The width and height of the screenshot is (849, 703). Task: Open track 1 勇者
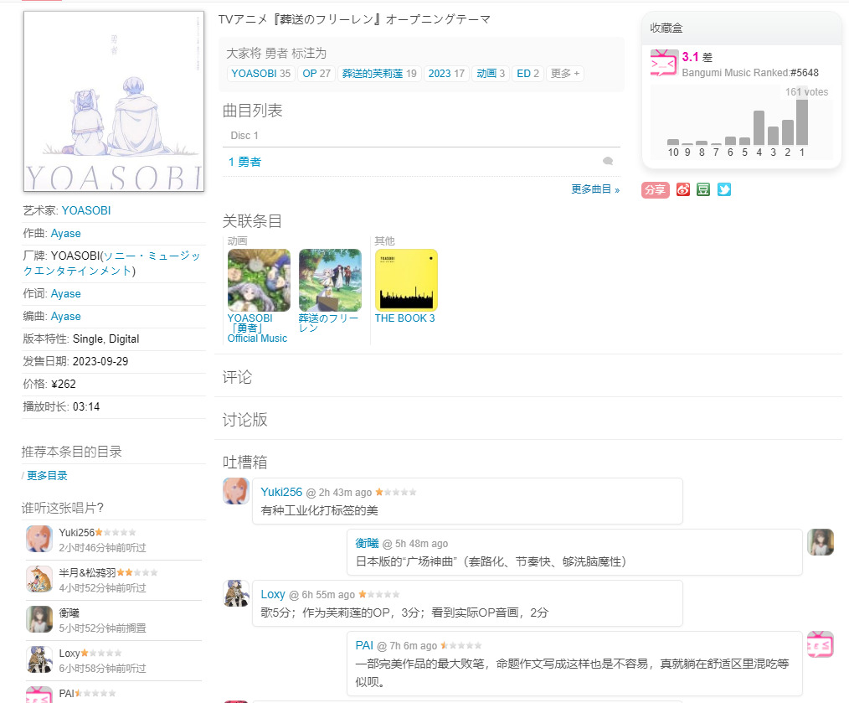click(244, 162)
